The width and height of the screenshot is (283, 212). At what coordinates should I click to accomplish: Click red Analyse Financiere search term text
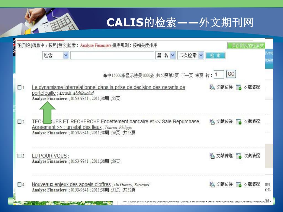[96, 46]
